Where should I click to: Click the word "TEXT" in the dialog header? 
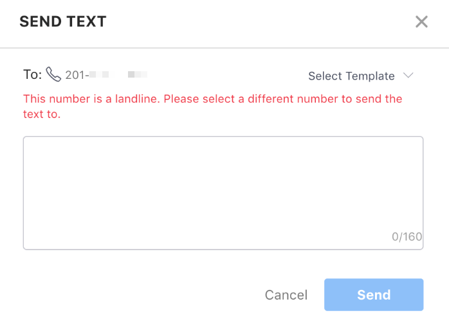pyautogui.click(x=87, y=22)
